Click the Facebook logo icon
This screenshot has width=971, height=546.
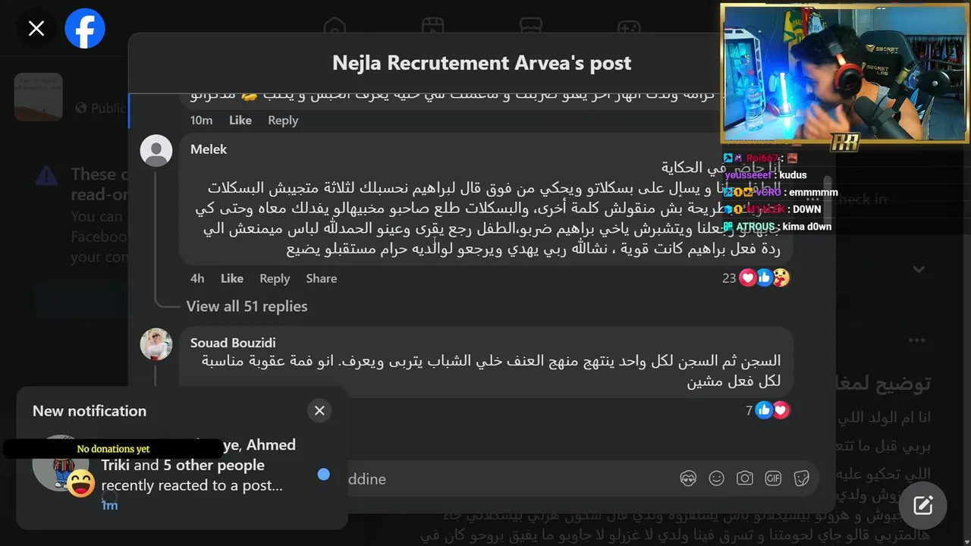pos(85,29)
